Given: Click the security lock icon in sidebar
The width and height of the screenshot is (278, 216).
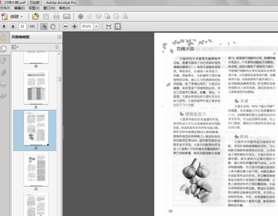Looking at the screenshot, I should [x=3, y=38].
